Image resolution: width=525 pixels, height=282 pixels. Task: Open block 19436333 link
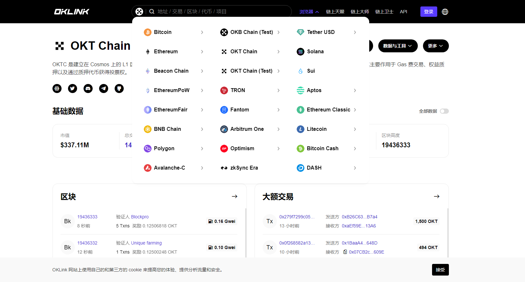[87, 217]
